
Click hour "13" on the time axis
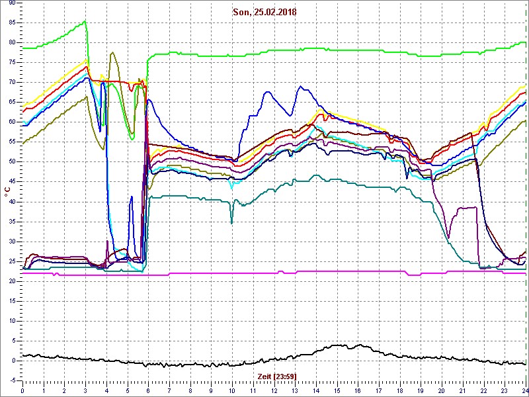pos(295,392)
